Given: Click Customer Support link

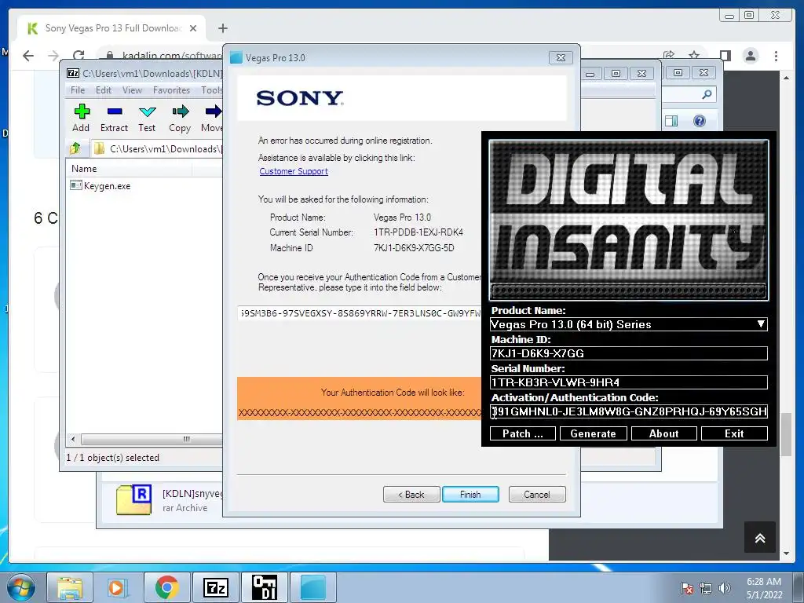Looking at the screenshot, I should [x=294, y=171].
